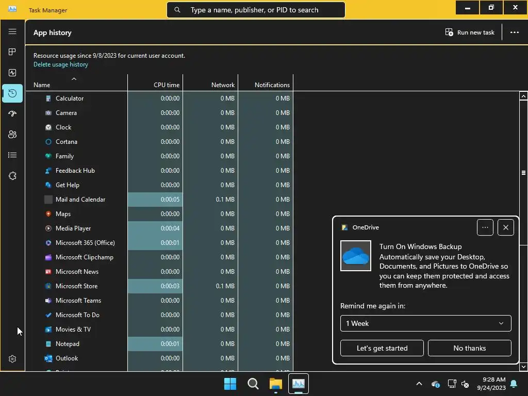Viewport: 528px width, 396px height.
Task: Close the OneDrive notification
Action: click(505, 227)
